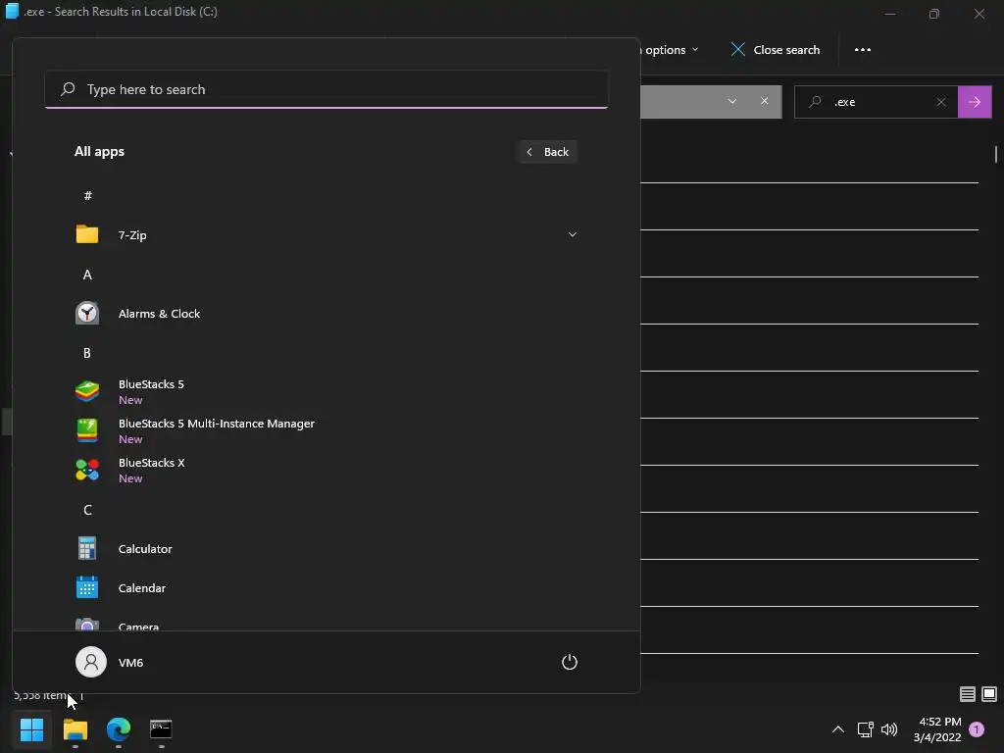Click the Start menu search box
The width and height of the screenshot is (1004, 753).
tap(326, 89)
